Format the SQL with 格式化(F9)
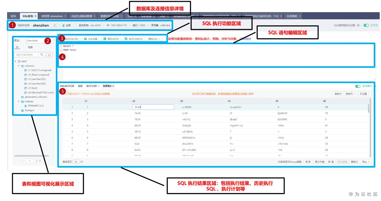This screenshot has height=201, width=381. pos(111,39)
